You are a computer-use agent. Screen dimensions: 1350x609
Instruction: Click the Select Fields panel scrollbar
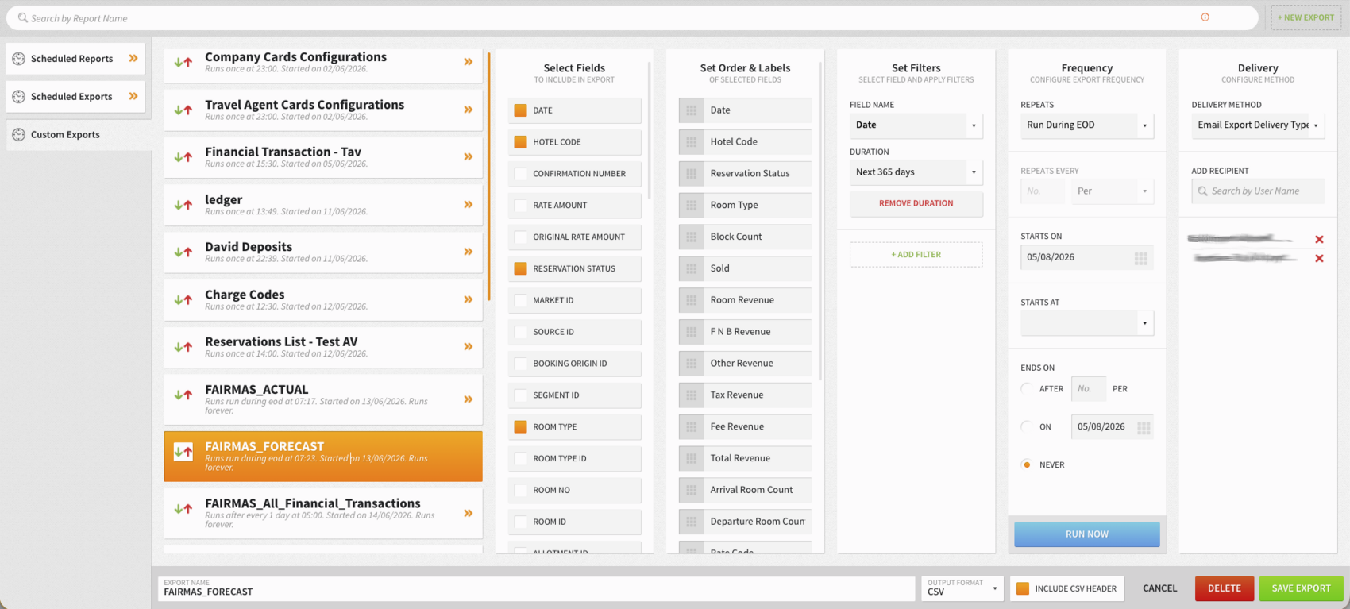click(x=649, y=131)
